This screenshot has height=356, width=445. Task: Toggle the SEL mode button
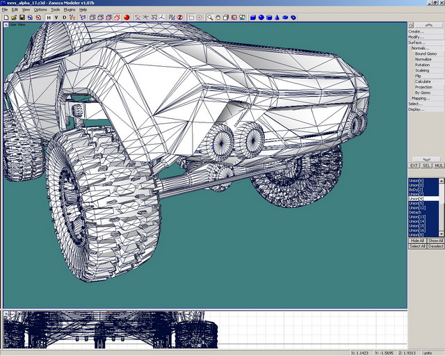tap(426, 165)
